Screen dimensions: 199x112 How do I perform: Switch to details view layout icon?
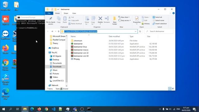[x=169, y=89]
